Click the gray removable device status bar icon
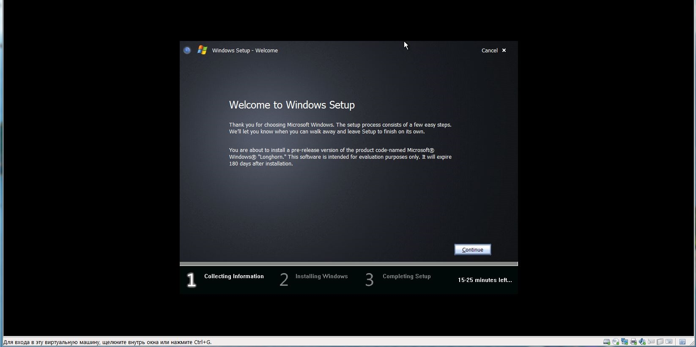The width and height of the screenshot is (696, 347). point(660,342)
